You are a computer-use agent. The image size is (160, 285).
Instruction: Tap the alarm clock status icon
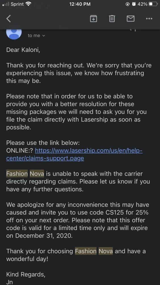click(134, 4)
